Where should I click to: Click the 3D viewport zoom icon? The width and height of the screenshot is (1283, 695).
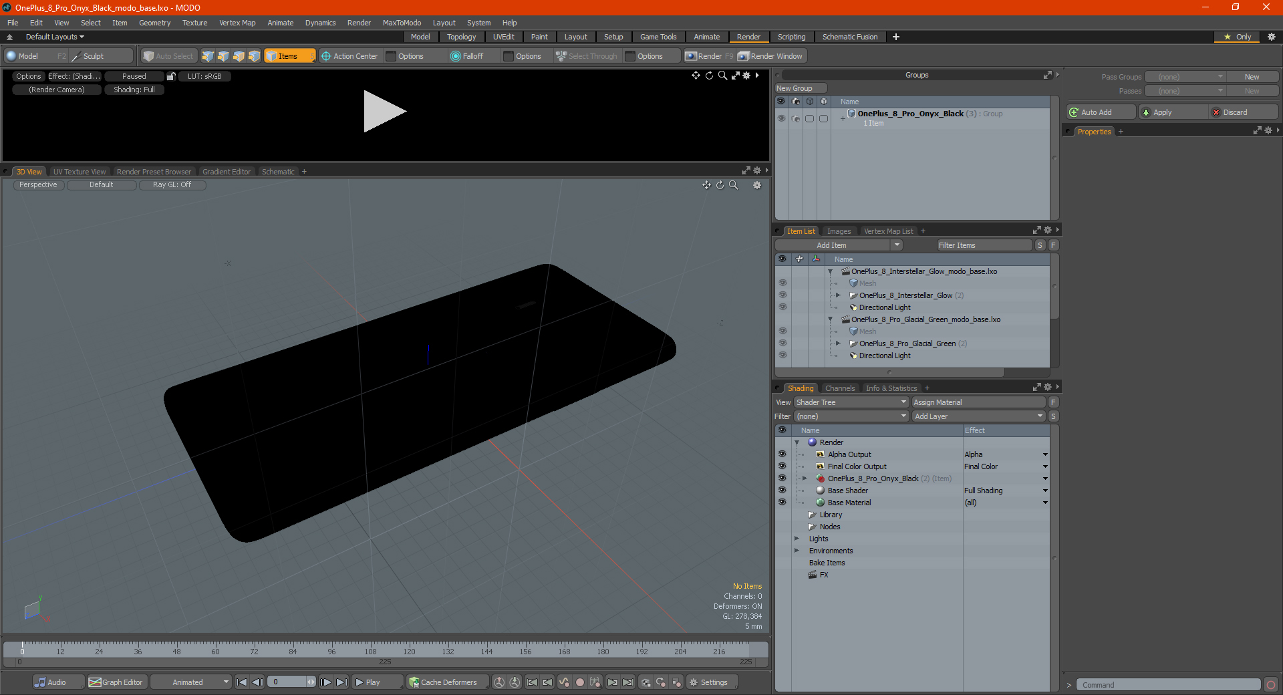point(733,185)
